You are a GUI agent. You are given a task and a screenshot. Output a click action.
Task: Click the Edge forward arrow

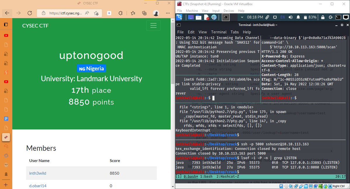(x=18, y=13)
